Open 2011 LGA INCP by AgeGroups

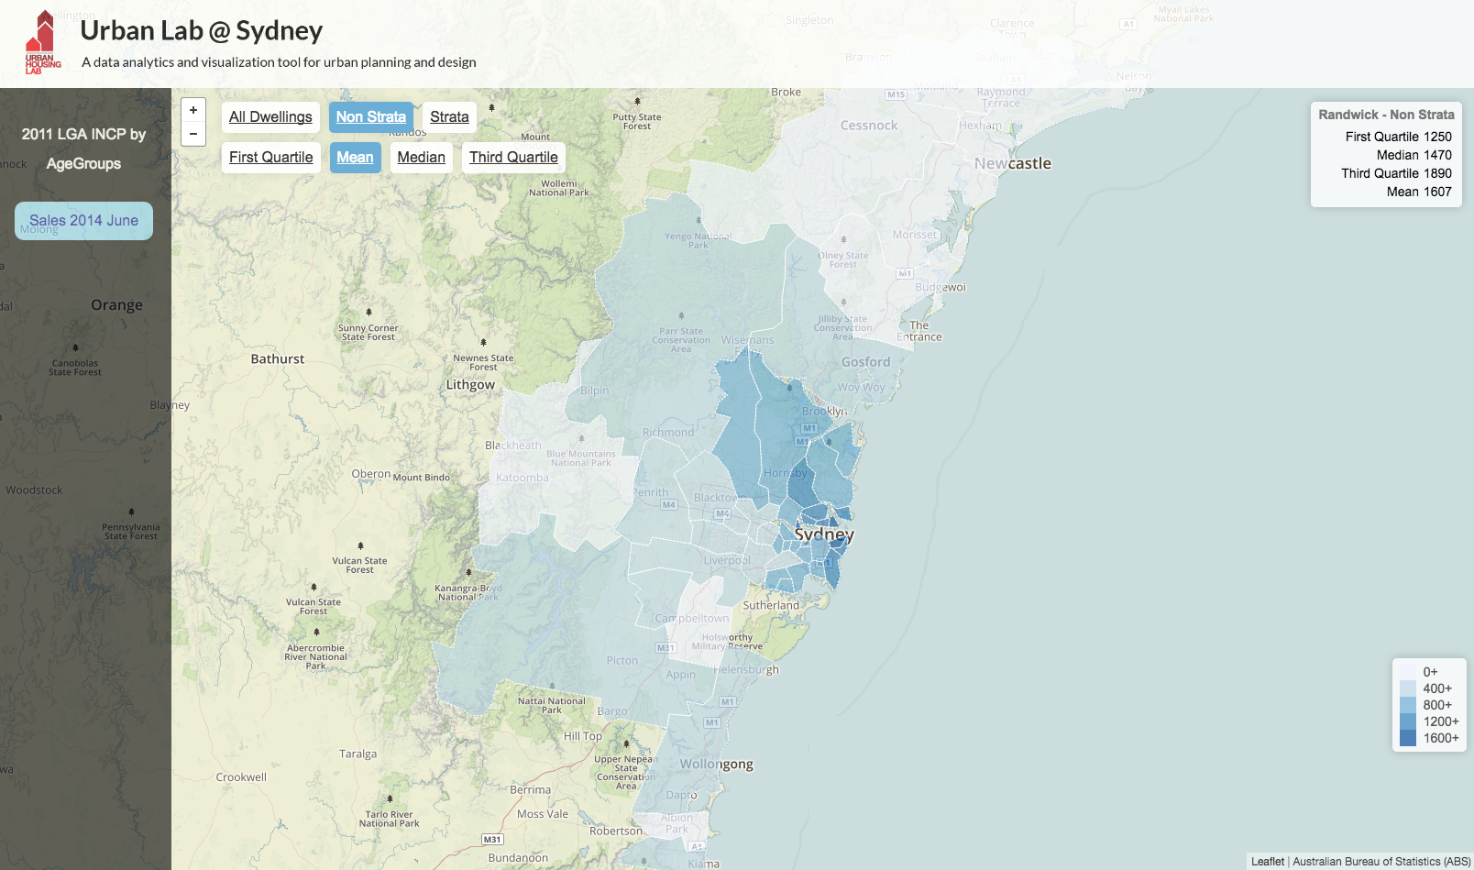click(x=84, y=149)
